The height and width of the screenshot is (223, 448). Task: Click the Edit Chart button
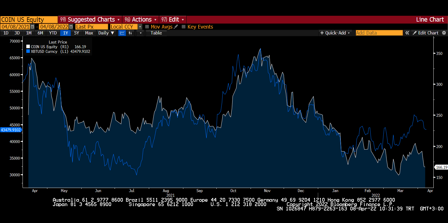click(x=425, y=33)
